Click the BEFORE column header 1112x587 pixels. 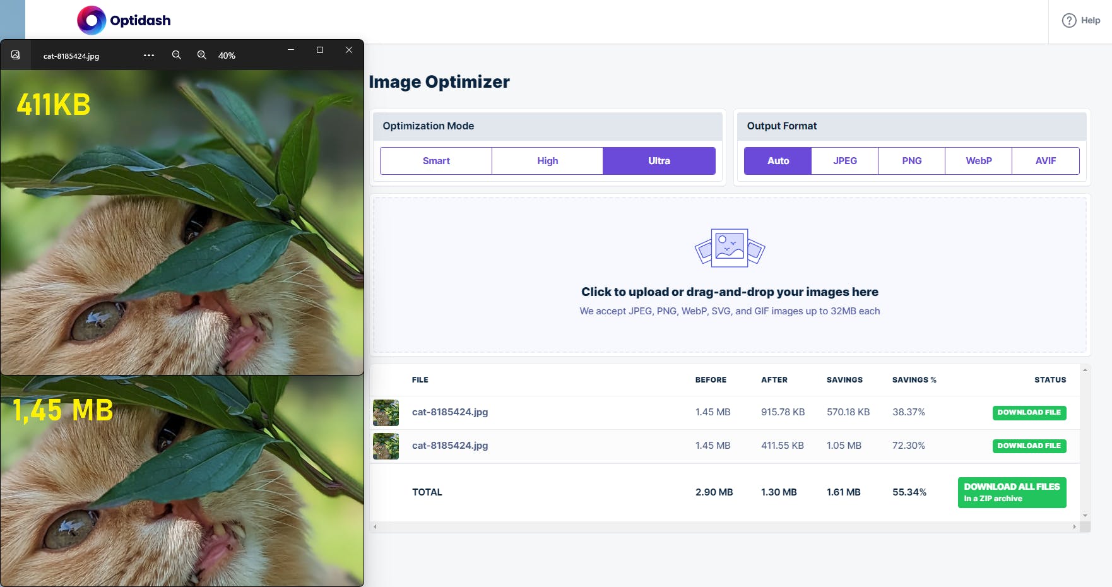point(711,380)
